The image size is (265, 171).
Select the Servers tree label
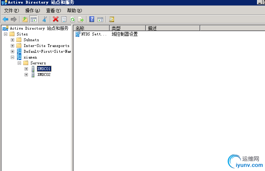38,63
